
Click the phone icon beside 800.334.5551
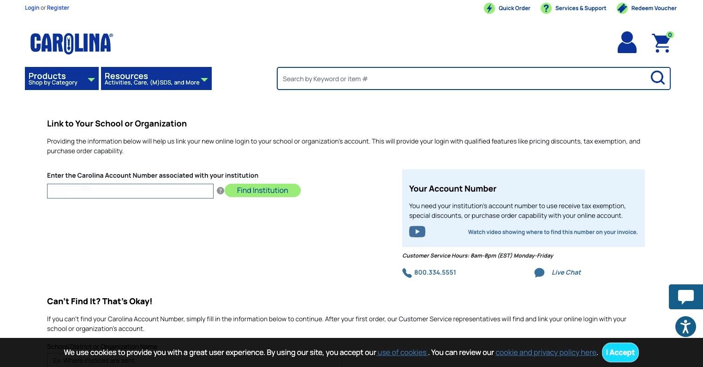[x=407, y=273]
